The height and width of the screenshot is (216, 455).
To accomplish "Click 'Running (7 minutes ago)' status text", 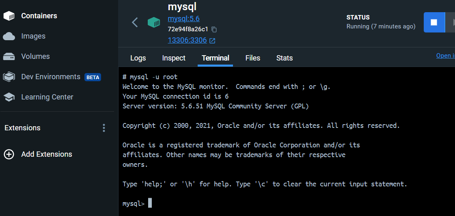I will [381, 26].
